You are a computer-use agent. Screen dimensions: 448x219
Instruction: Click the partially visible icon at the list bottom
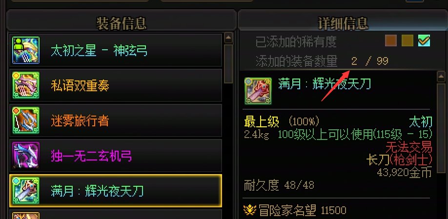[x=26, y=216]
